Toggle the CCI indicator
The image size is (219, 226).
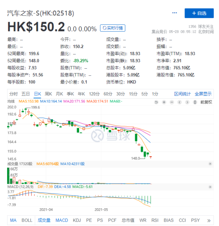click(182, 220)
